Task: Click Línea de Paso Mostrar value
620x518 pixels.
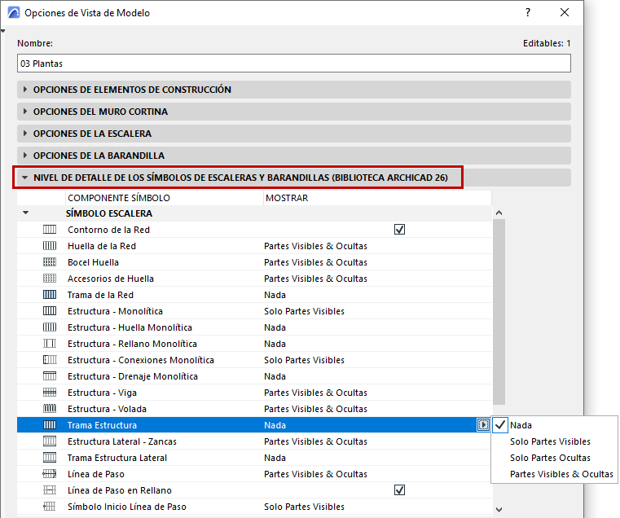Action: [x=315, y=474]
